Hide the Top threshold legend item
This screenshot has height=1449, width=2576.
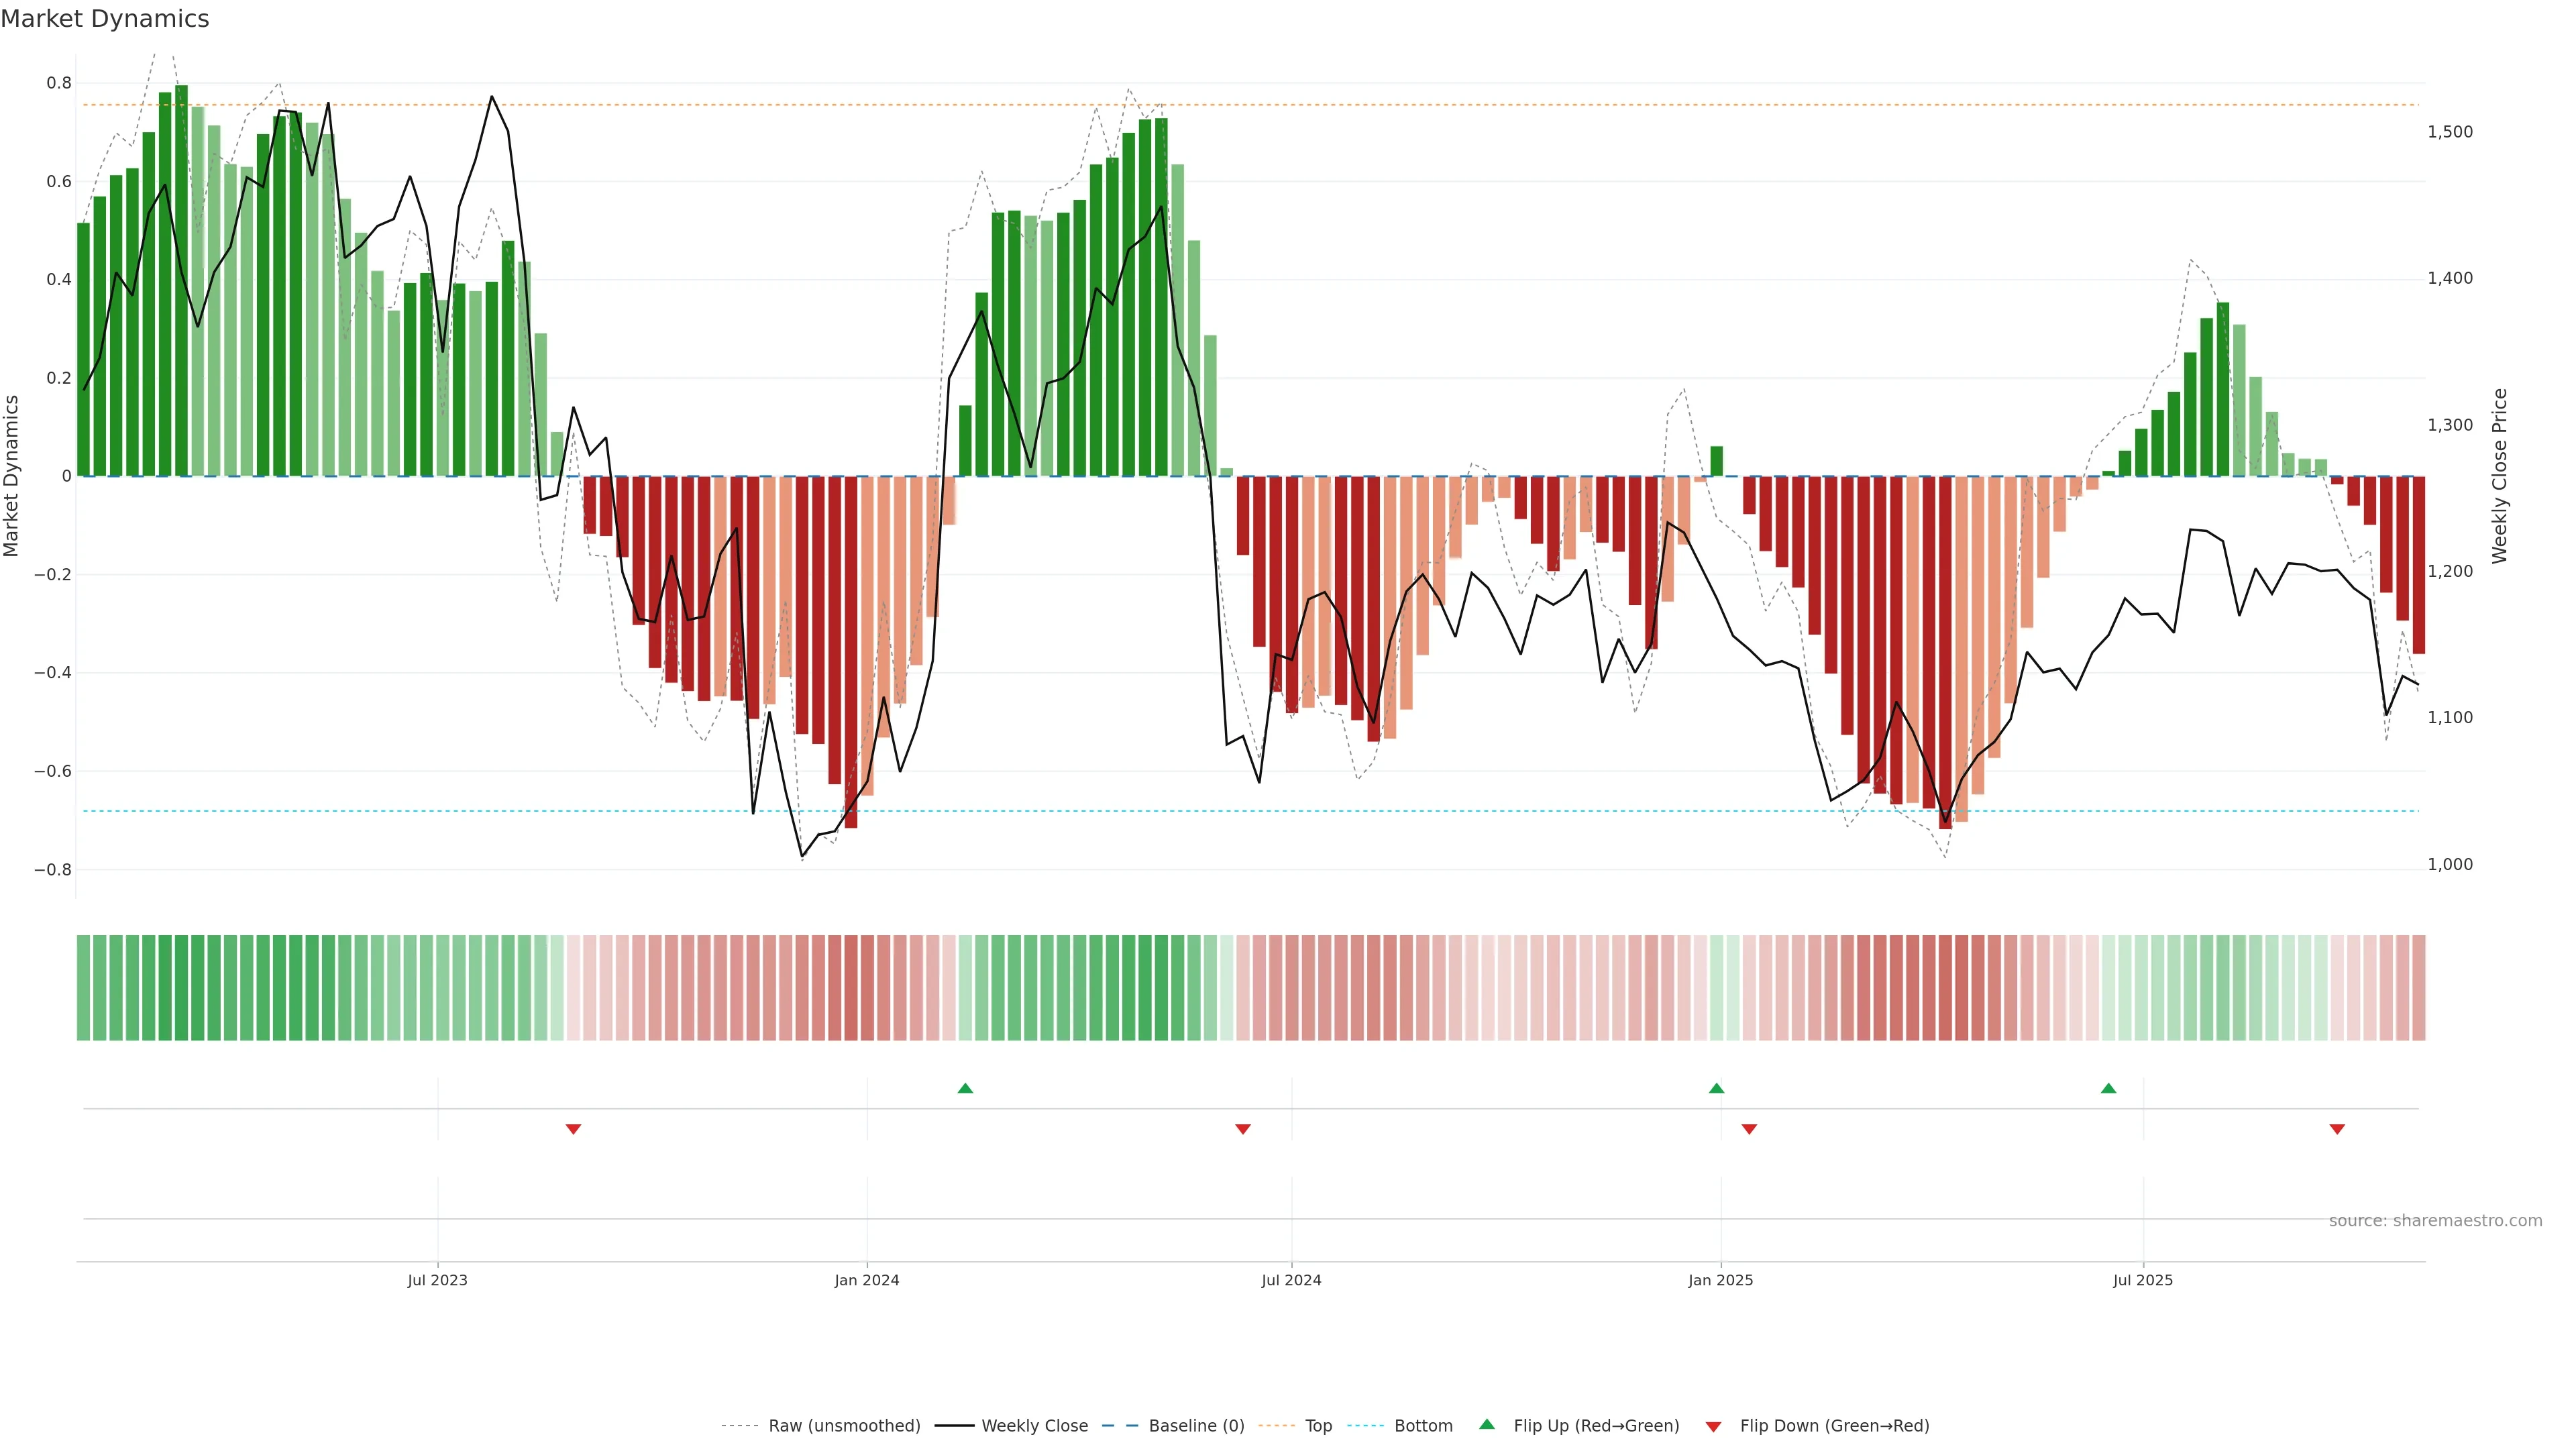[x=1318, y=1426]
